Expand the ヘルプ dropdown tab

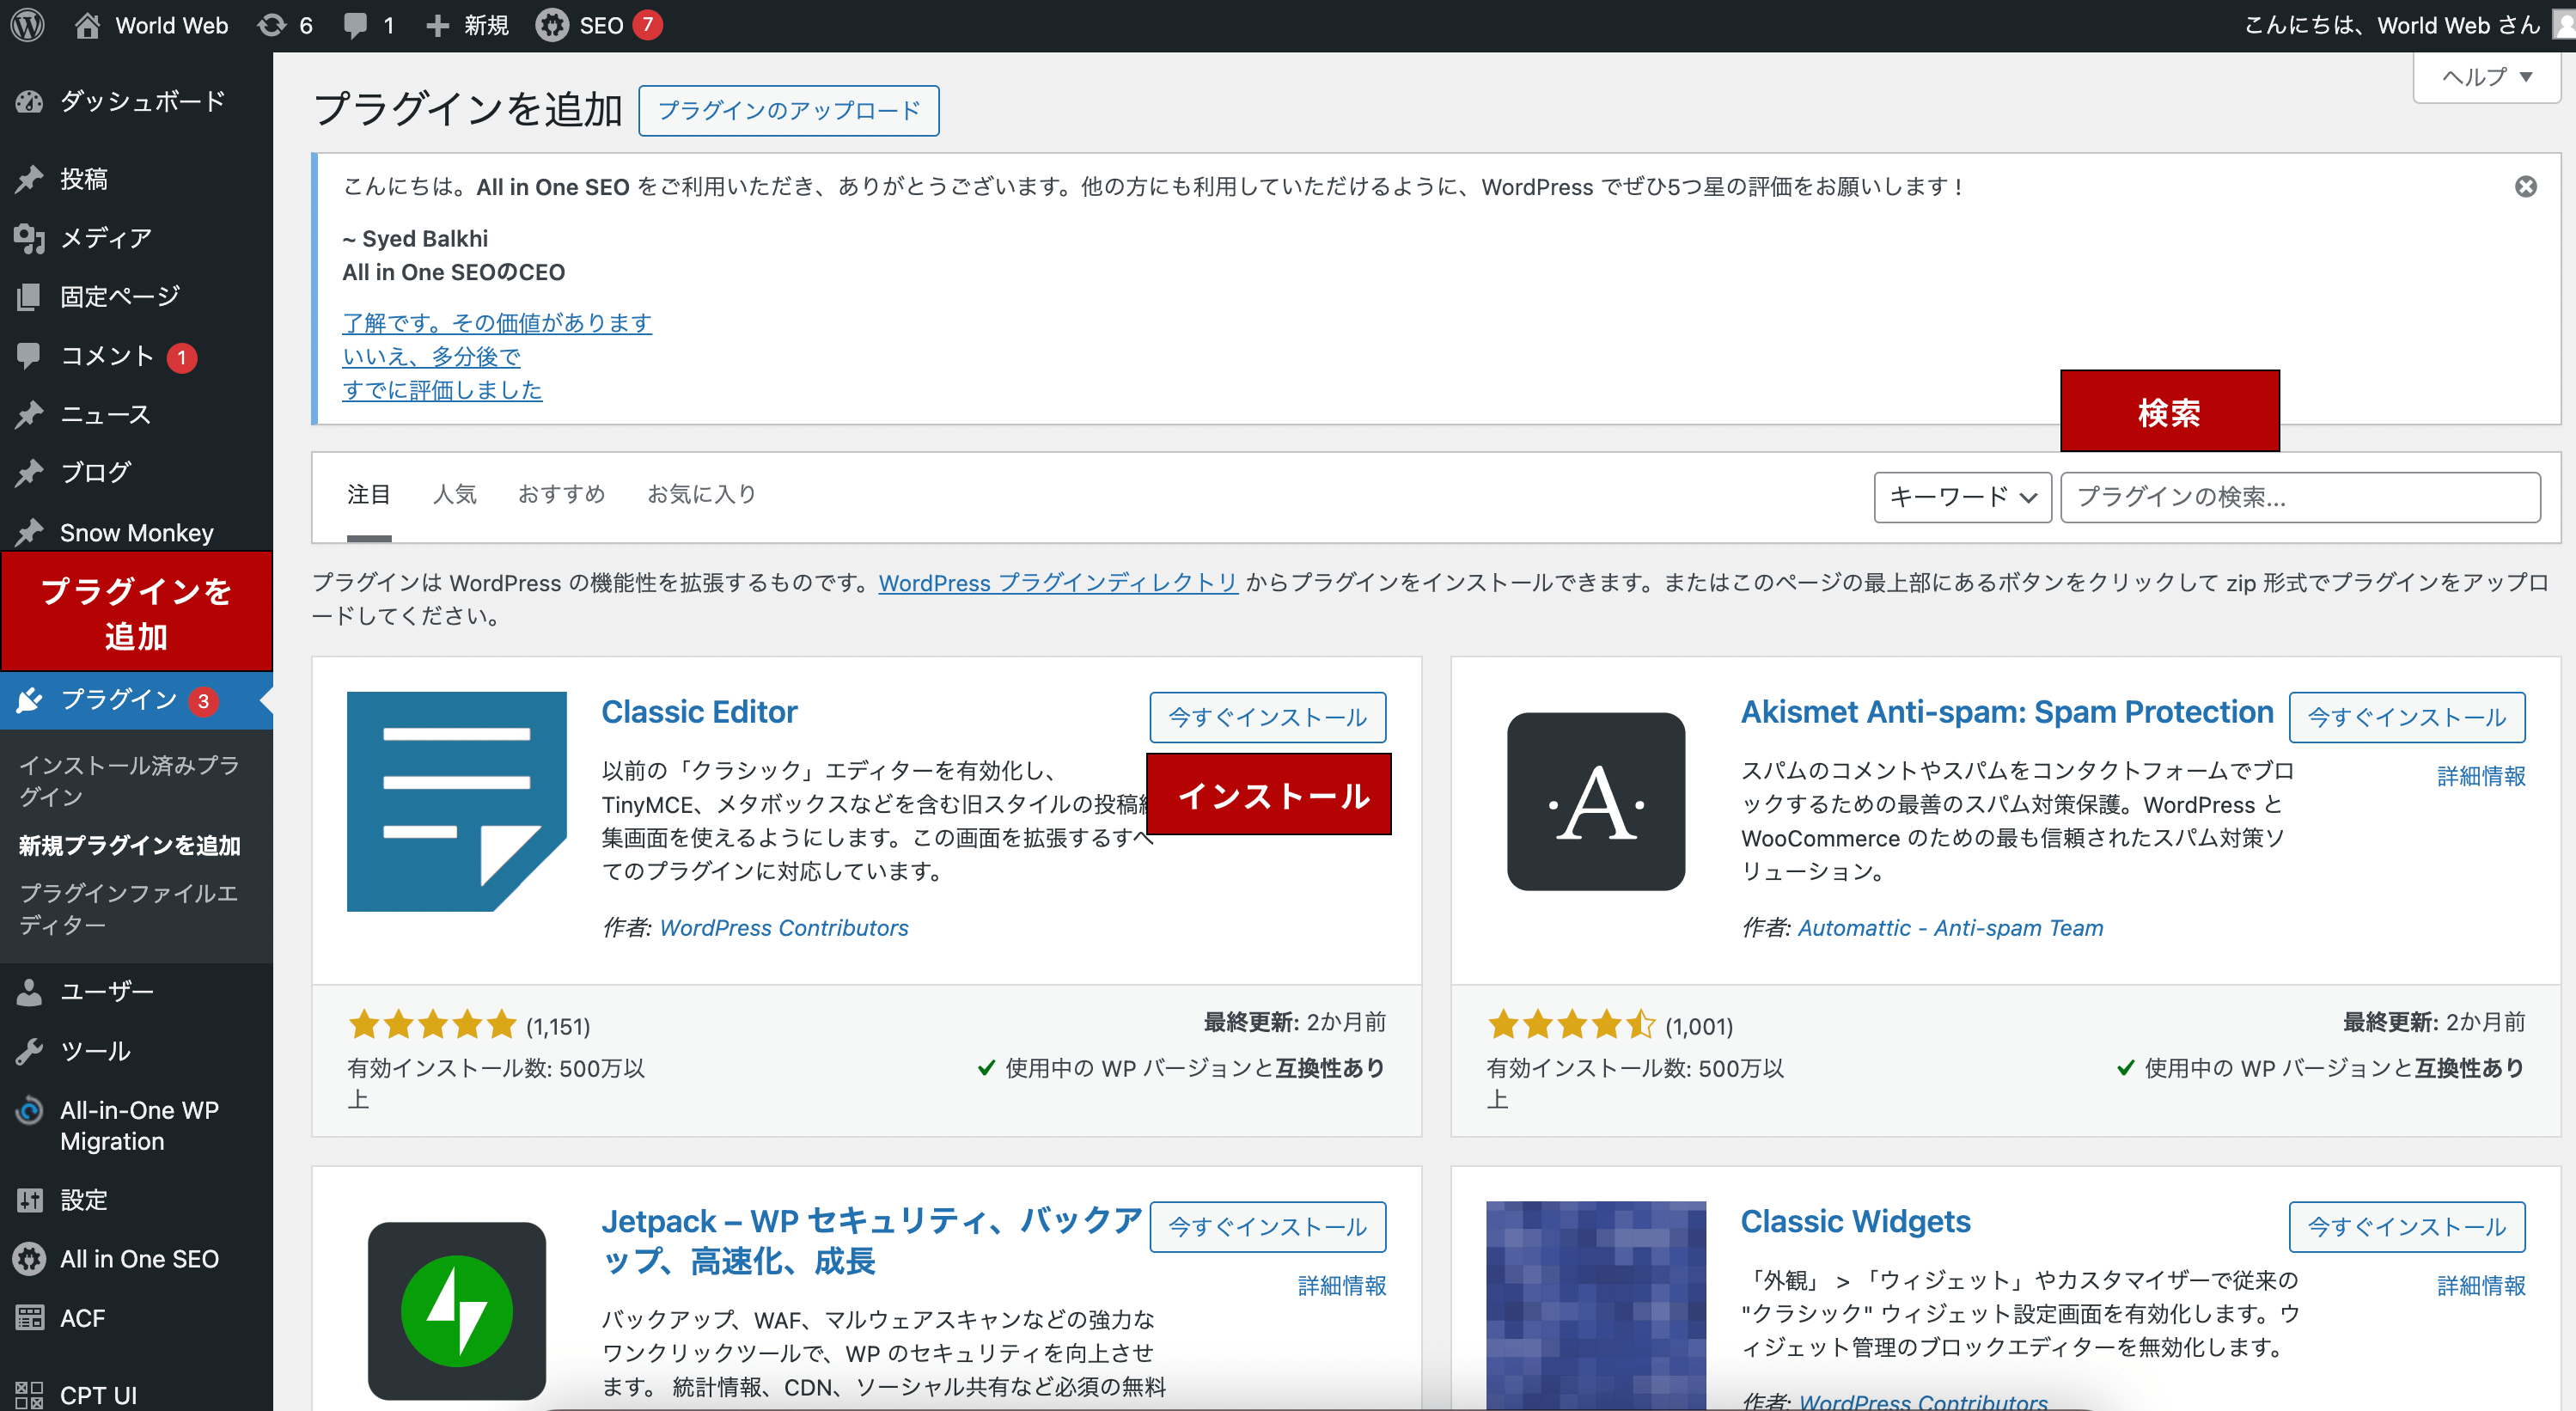click(x=2487, y=77)
